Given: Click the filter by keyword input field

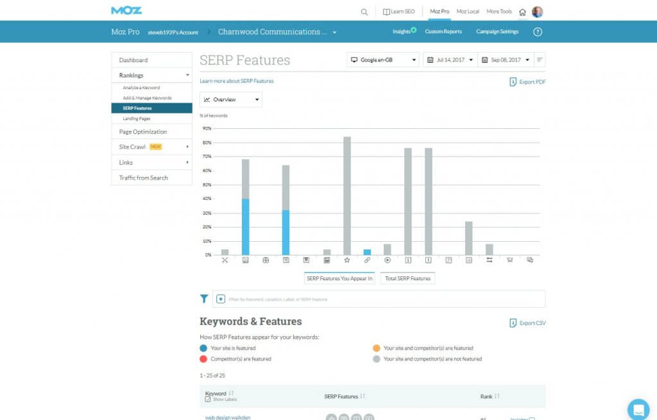Looking at the screenshot, I should [x=379, y=299].
